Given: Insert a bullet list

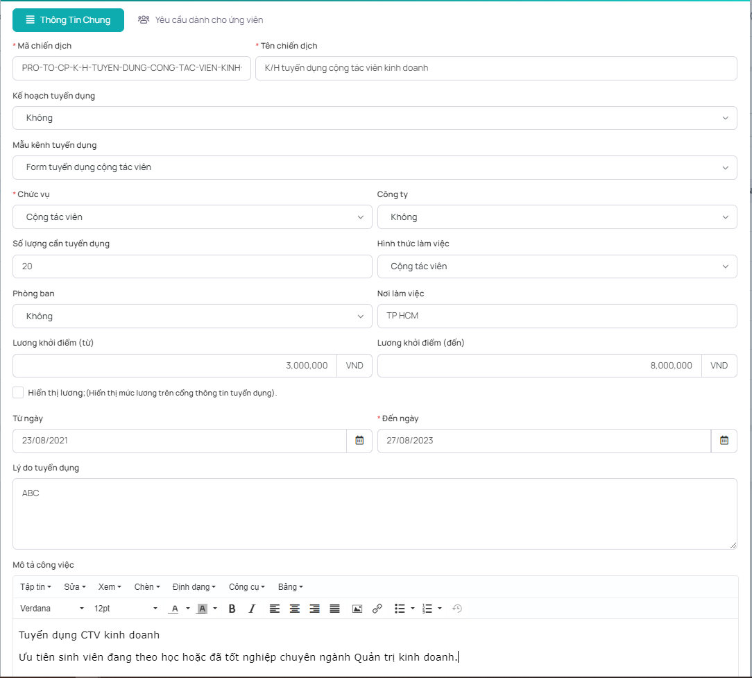Looking at the screenshot, I should click(400, 609).
